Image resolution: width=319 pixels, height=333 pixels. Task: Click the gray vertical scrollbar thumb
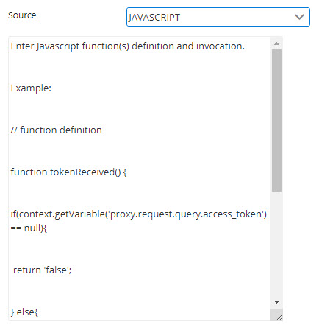coord(276,120)
